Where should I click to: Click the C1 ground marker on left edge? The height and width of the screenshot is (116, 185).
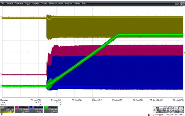tap(1, 18)
